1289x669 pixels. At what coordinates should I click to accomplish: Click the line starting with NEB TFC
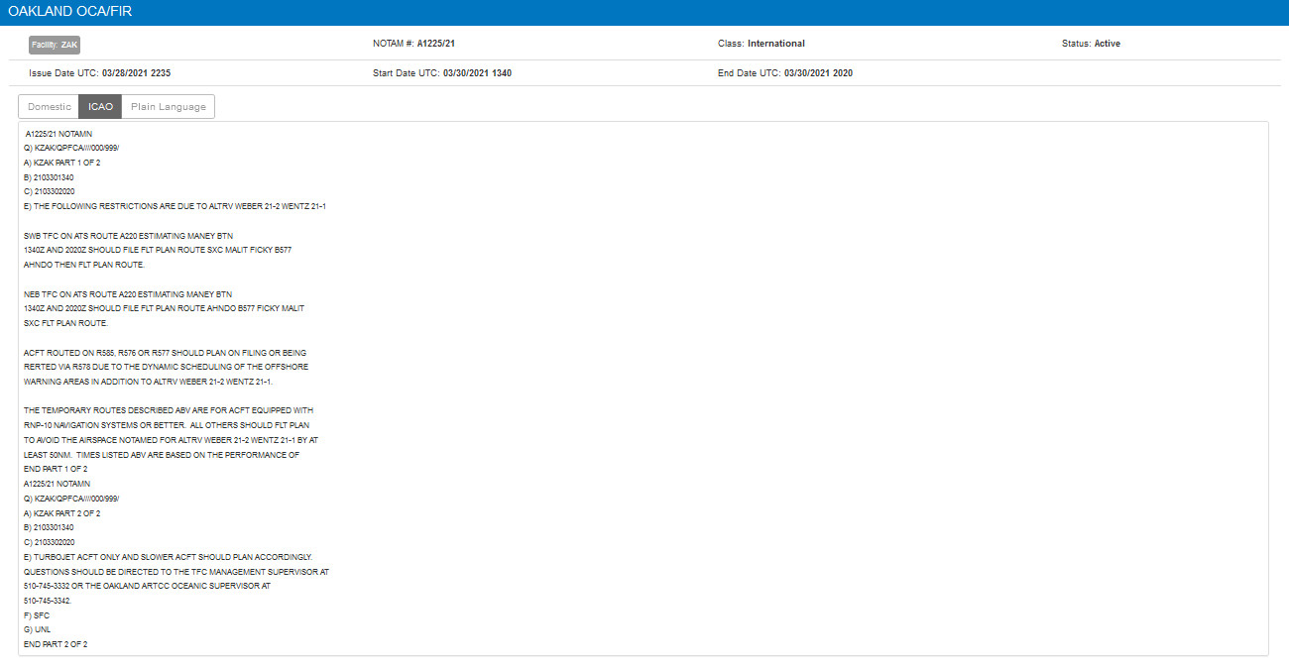click(x=127, y=294)
